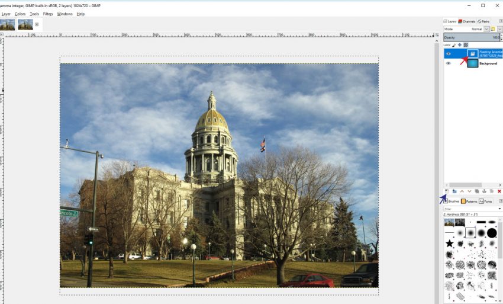Open the Tools menu
The image size is (503, 304).
[34, 14]
